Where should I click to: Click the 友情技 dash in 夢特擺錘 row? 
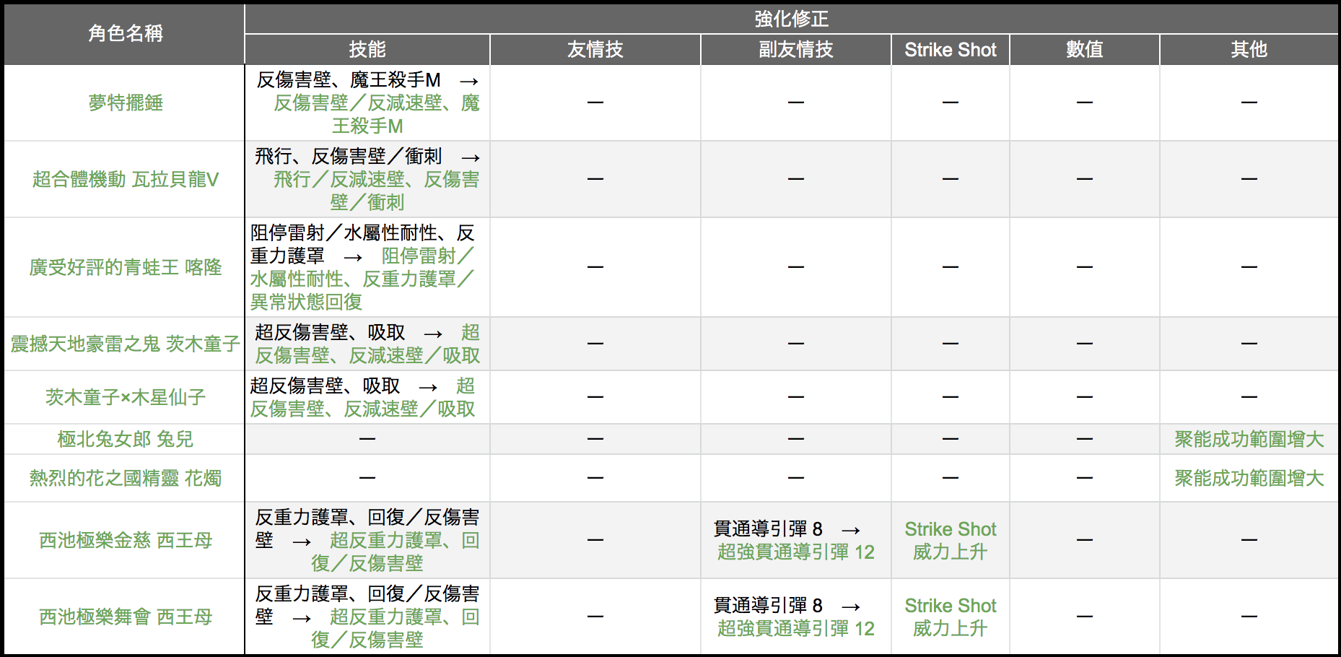point(595,103)
